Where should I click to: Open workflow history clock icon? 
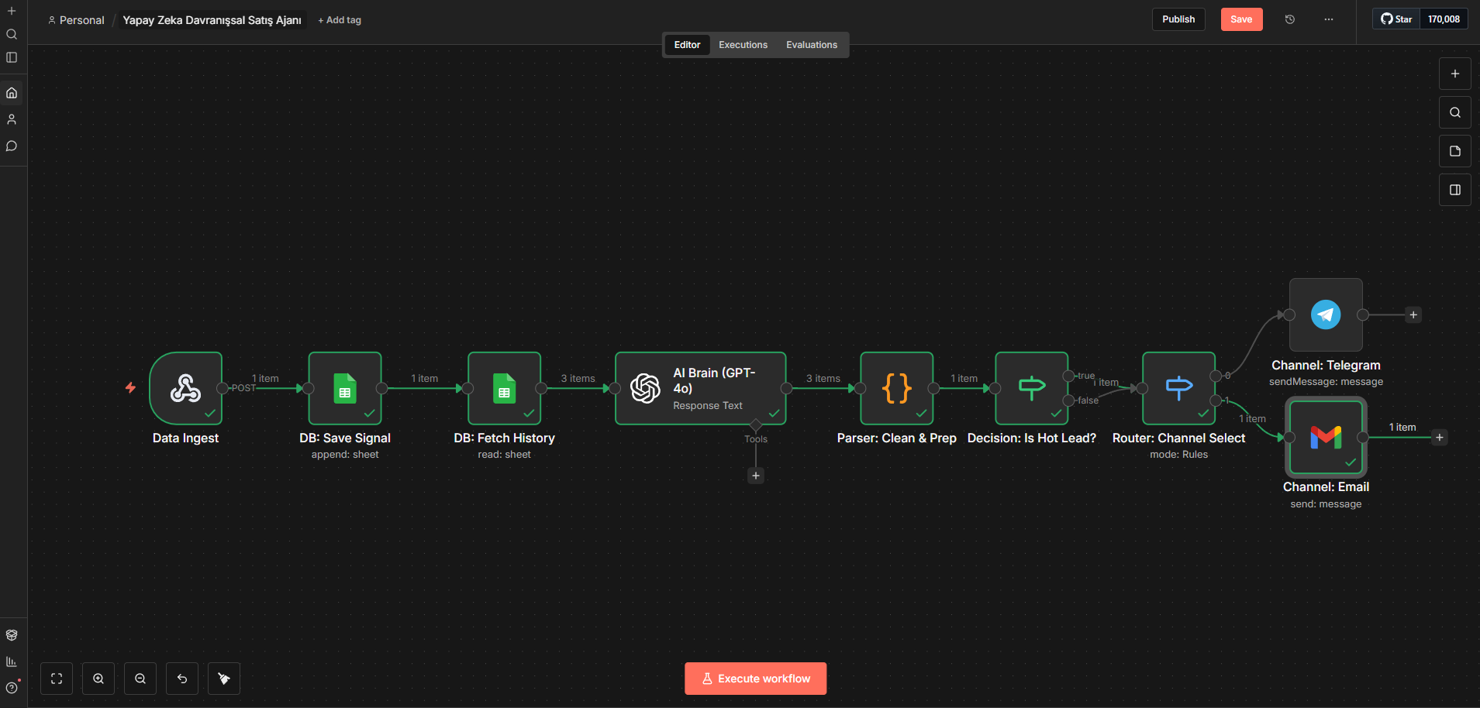pyautogui.click(x=1290, y=19)
